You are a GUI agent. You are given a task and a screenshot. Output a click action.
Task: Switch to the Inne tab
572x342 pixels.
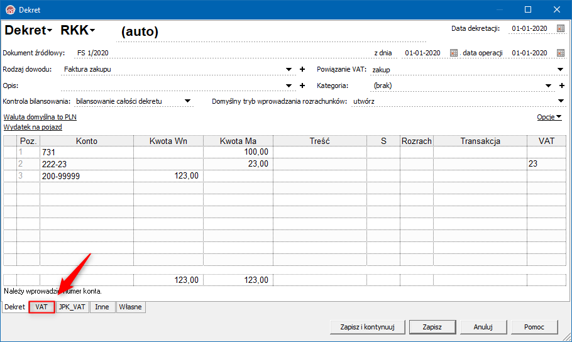[102, 307]
